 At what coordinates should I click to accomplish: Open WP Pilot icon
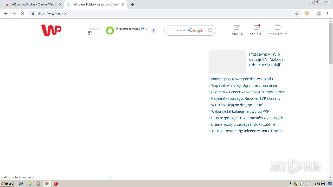tap(257, 27)
